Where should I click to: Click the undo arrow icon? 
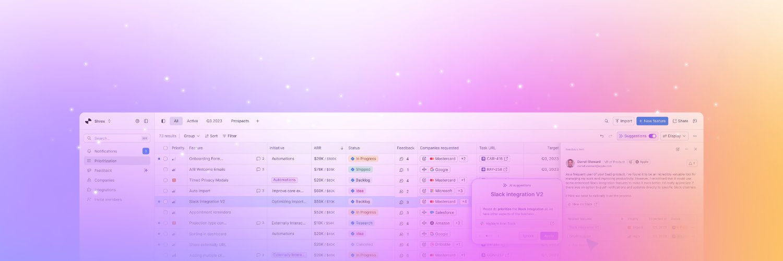(x=602, y=136)
